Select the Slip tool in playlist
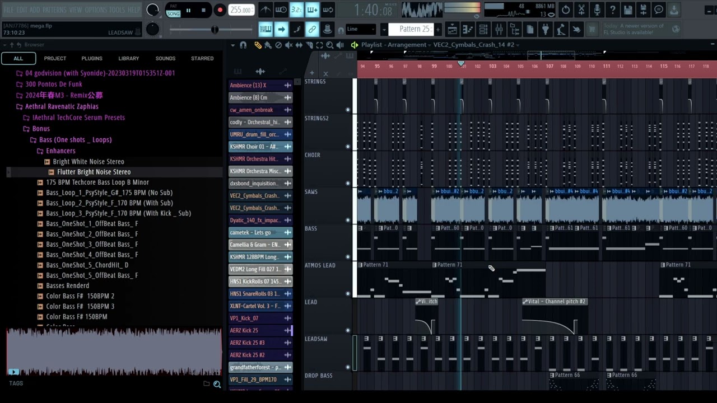This screenshot has height=403, width=717. [299, 45]
